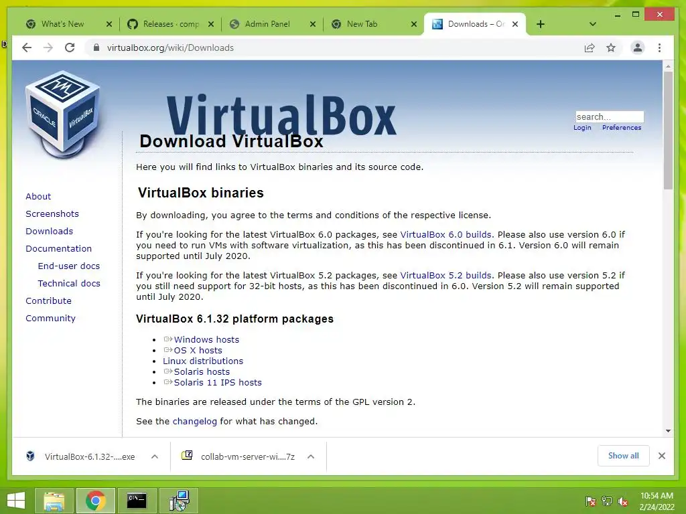Follow the VirtualBox 6.0 builds link
Image resolution: width=686 pixels, height=514 pixels.
click(x=445, y=234)
